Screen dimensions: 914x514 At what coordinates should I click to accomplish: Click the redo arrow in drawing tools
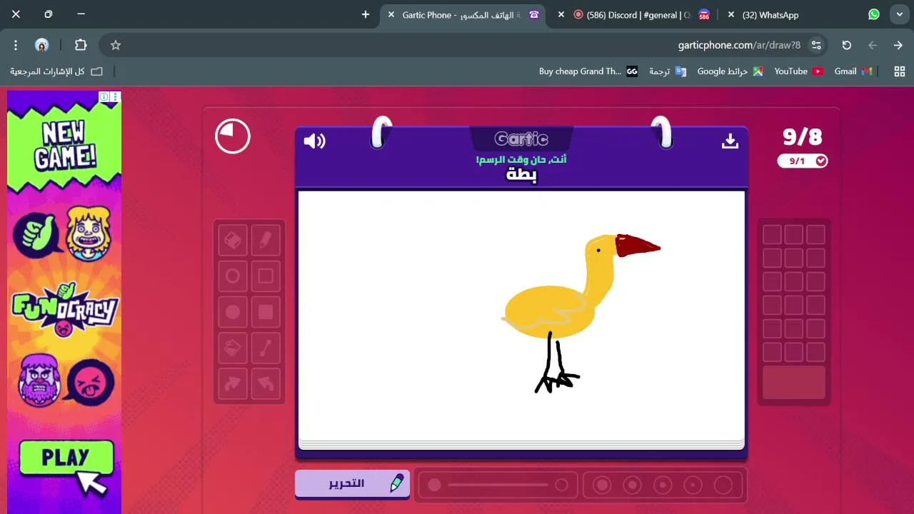coord(233,383)
